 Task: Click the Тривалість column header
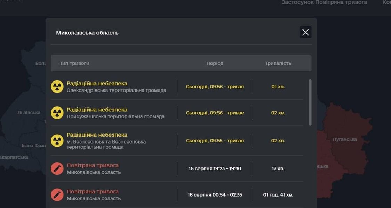pos(278,63)
